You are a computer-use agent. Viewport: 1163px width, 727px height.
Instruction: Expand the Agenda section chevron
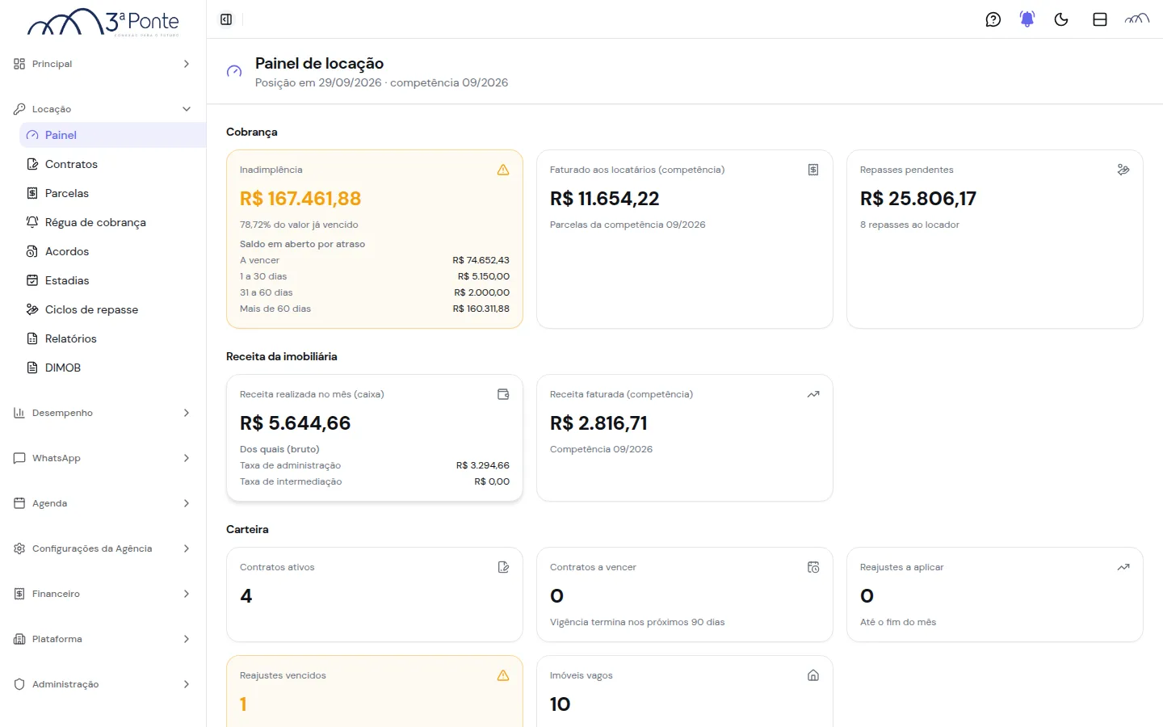(187, 503)
